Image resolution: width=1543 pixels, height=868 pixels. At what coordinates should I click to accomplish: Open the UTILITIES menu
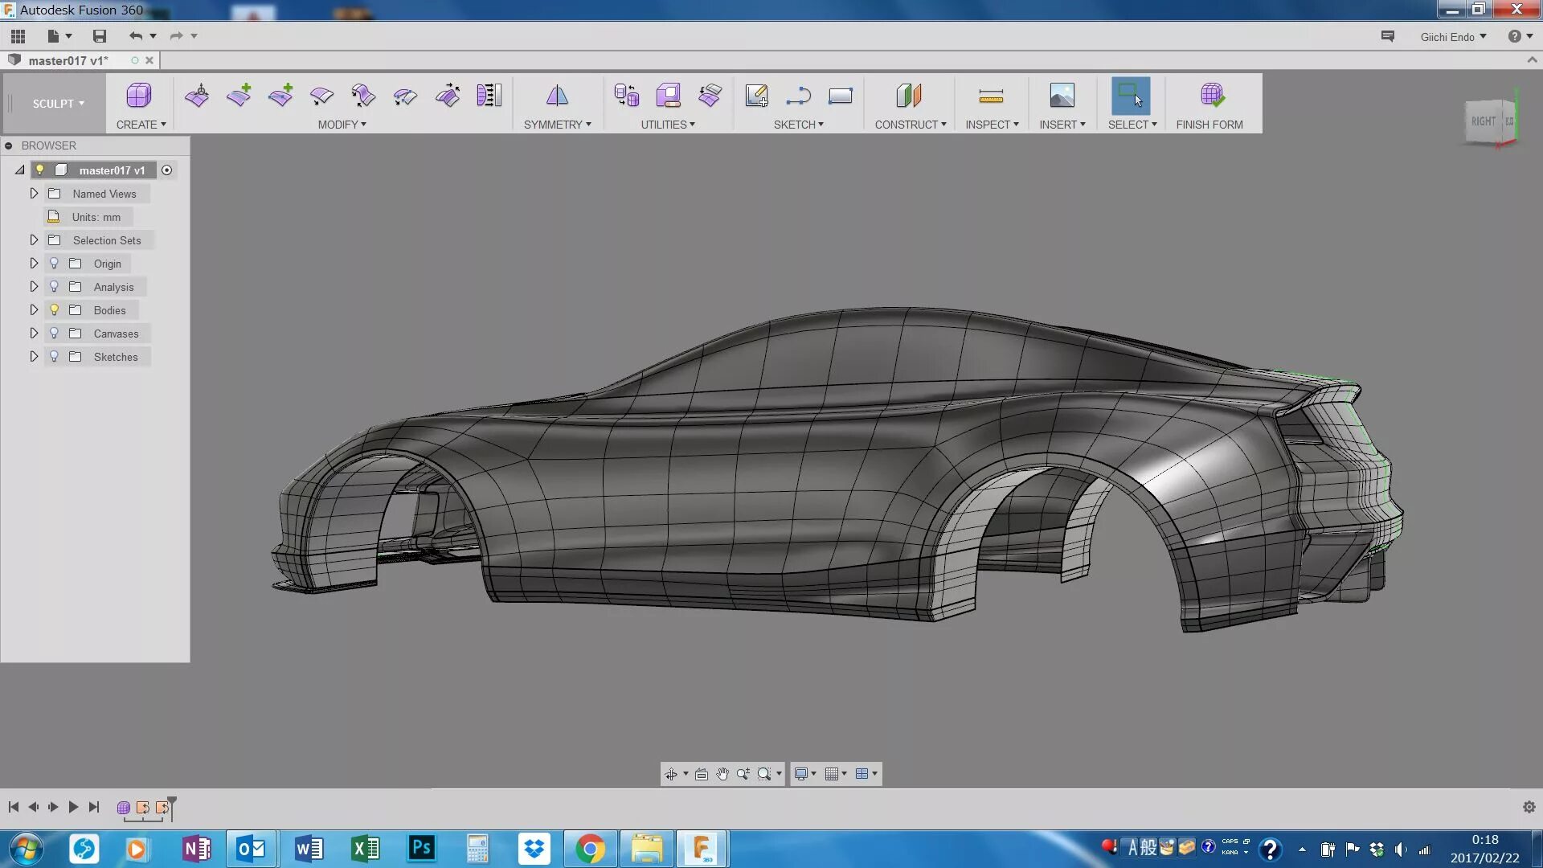(667, 125)
